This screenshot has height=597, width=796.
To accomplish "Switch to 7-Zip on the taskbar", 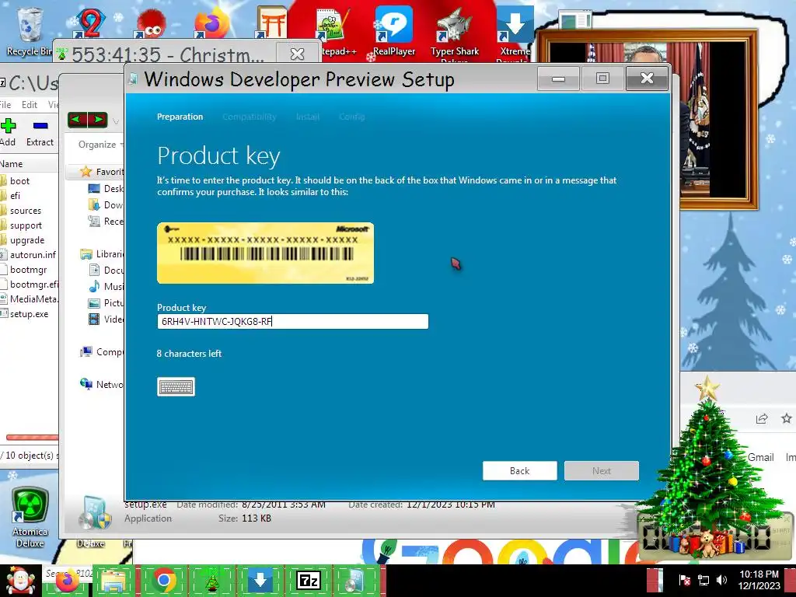I will 309,580.
